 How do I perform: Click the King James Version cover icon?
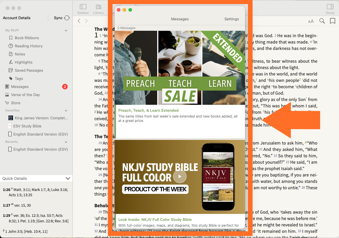point(11,118)
